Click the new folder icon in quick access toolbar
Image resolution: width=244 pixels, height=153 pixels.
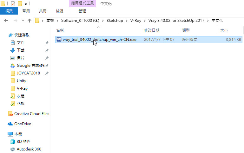tap(20, 3)
